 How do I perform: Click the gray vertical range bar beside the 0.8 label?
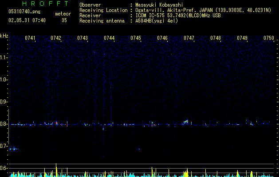(x=8, y=127)
